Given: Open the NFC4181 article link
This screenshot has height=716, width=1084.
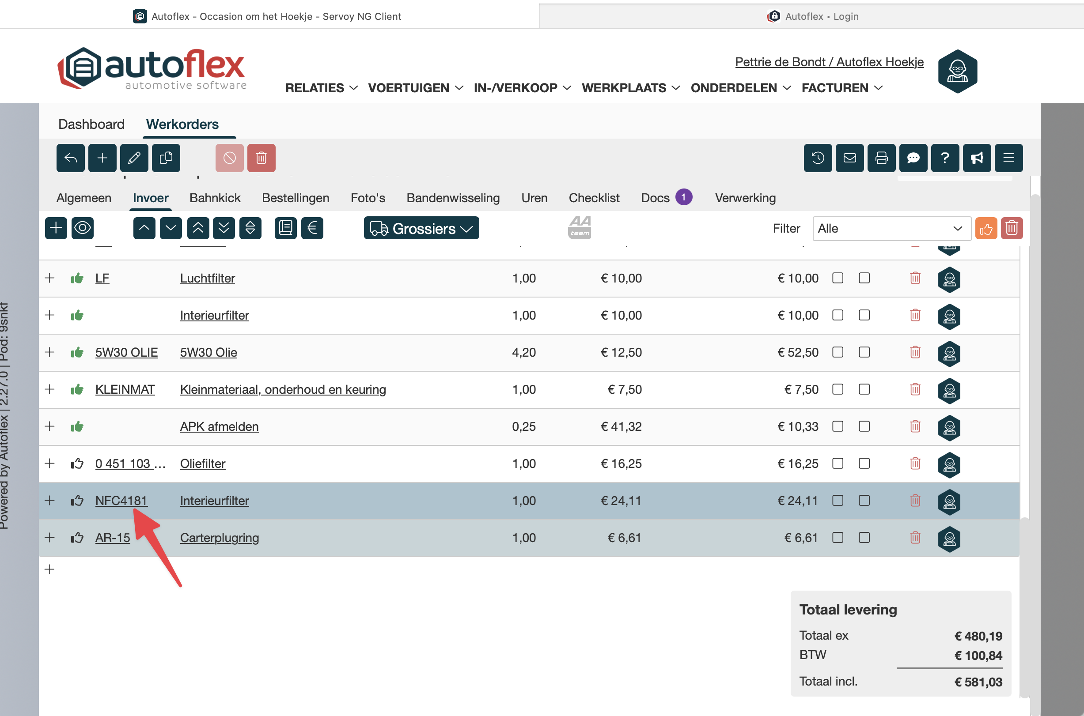Looking at the screenshot, I should coord(121,501).
